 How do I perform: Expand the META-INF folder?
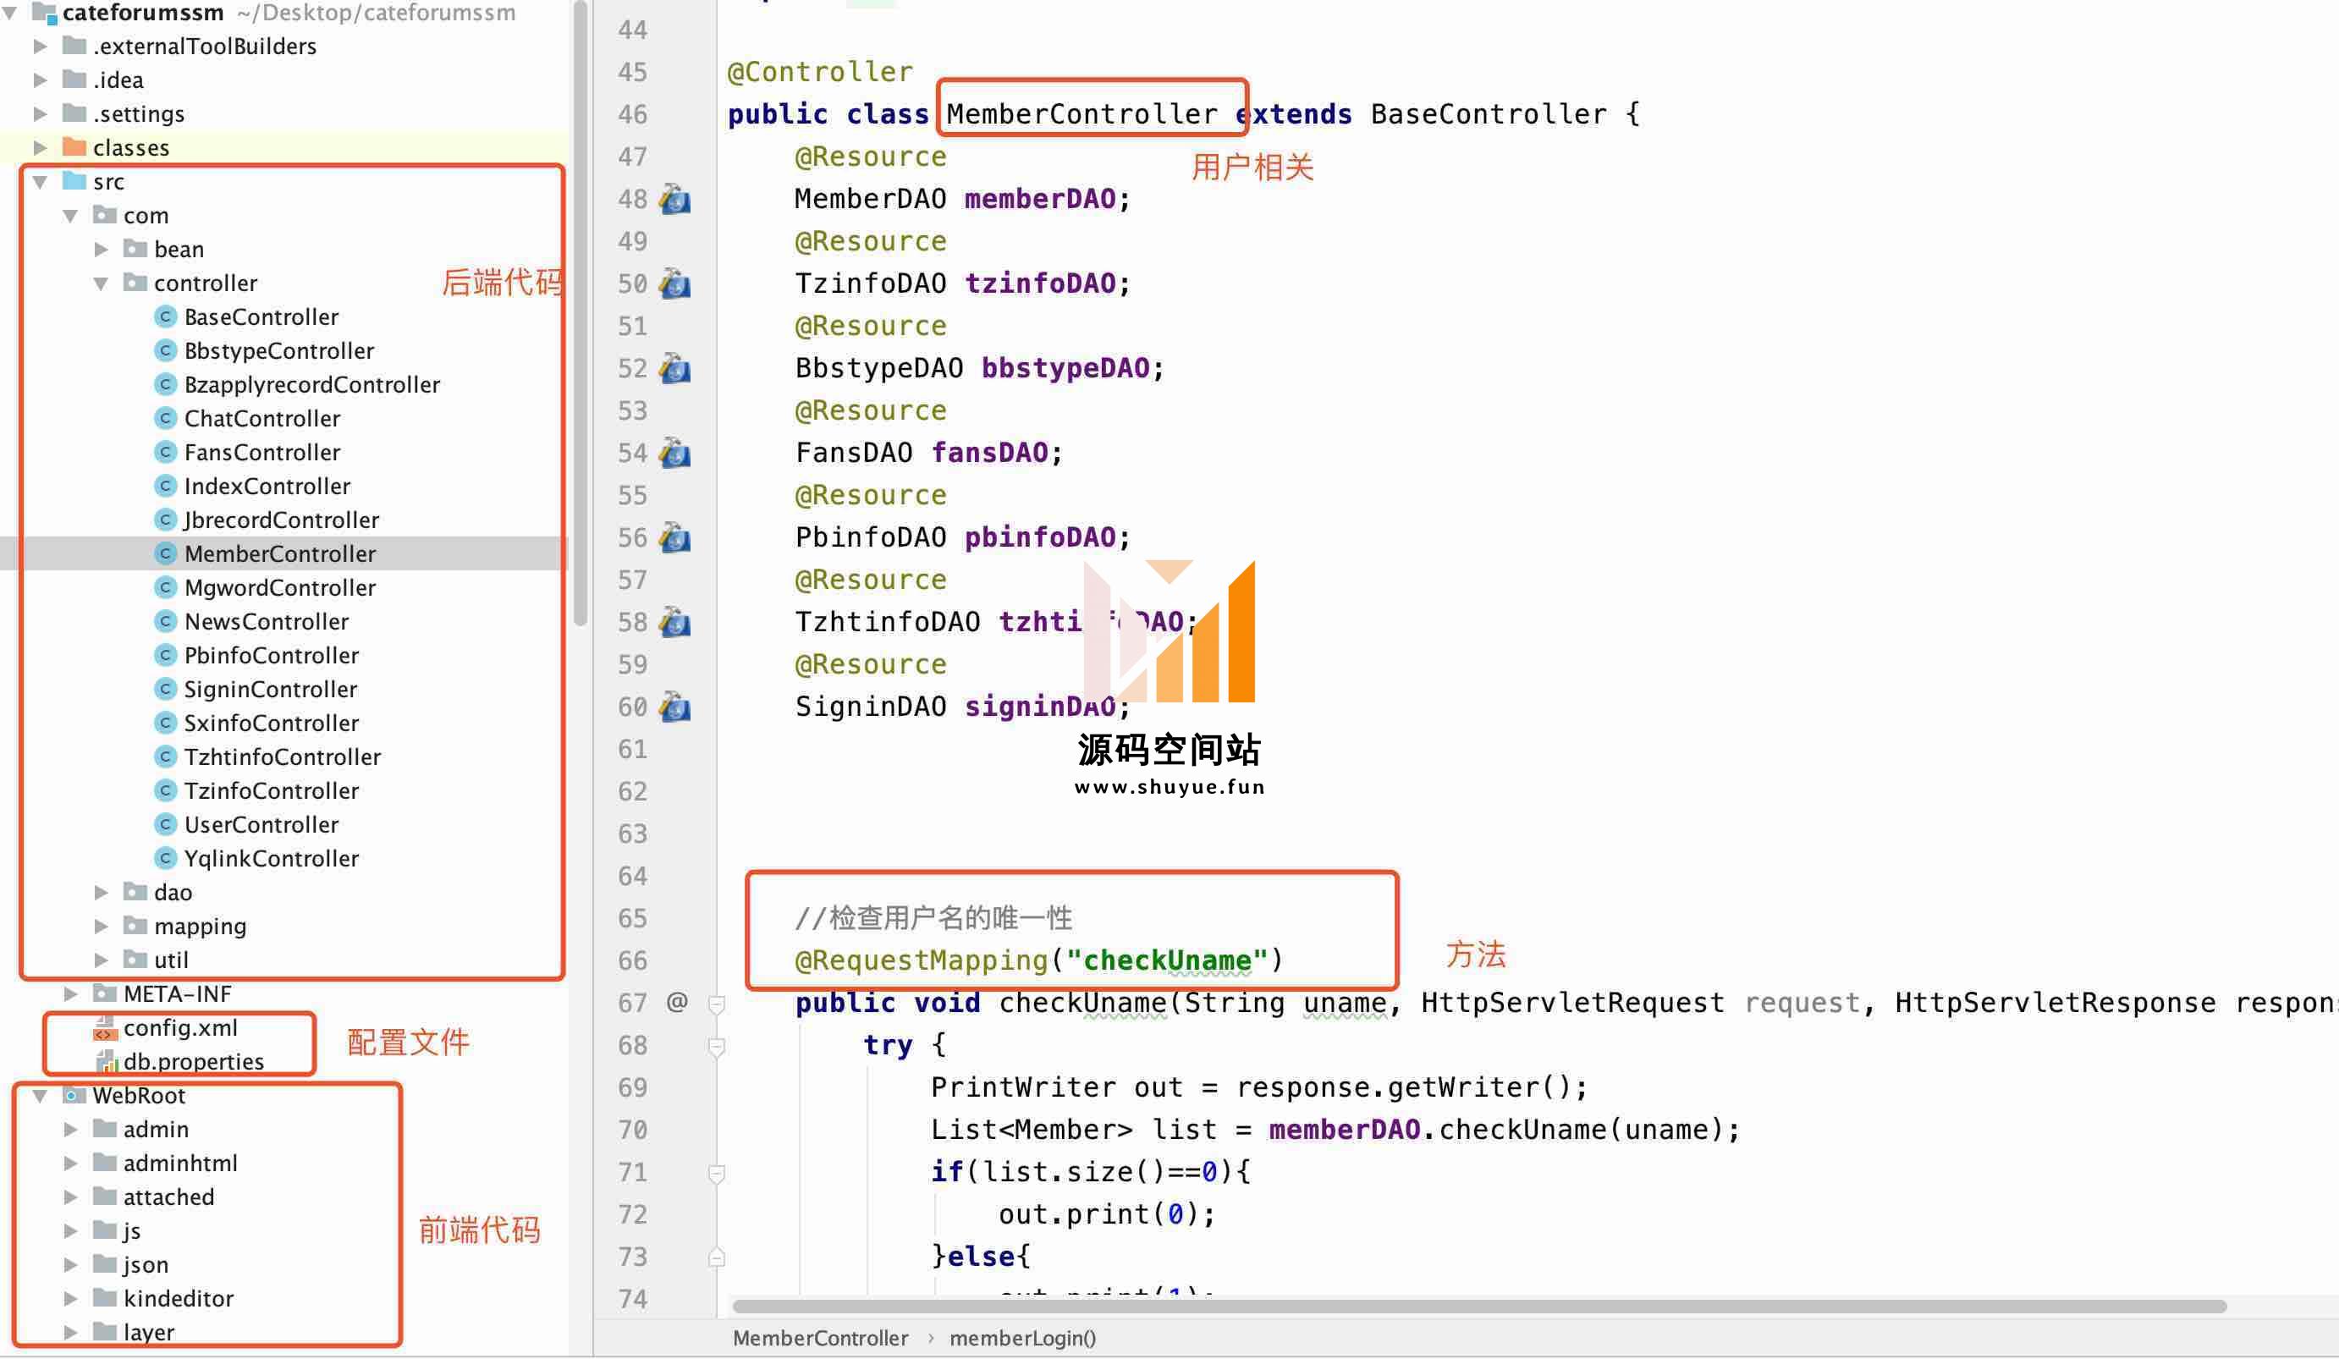click(x=70, y=994)
